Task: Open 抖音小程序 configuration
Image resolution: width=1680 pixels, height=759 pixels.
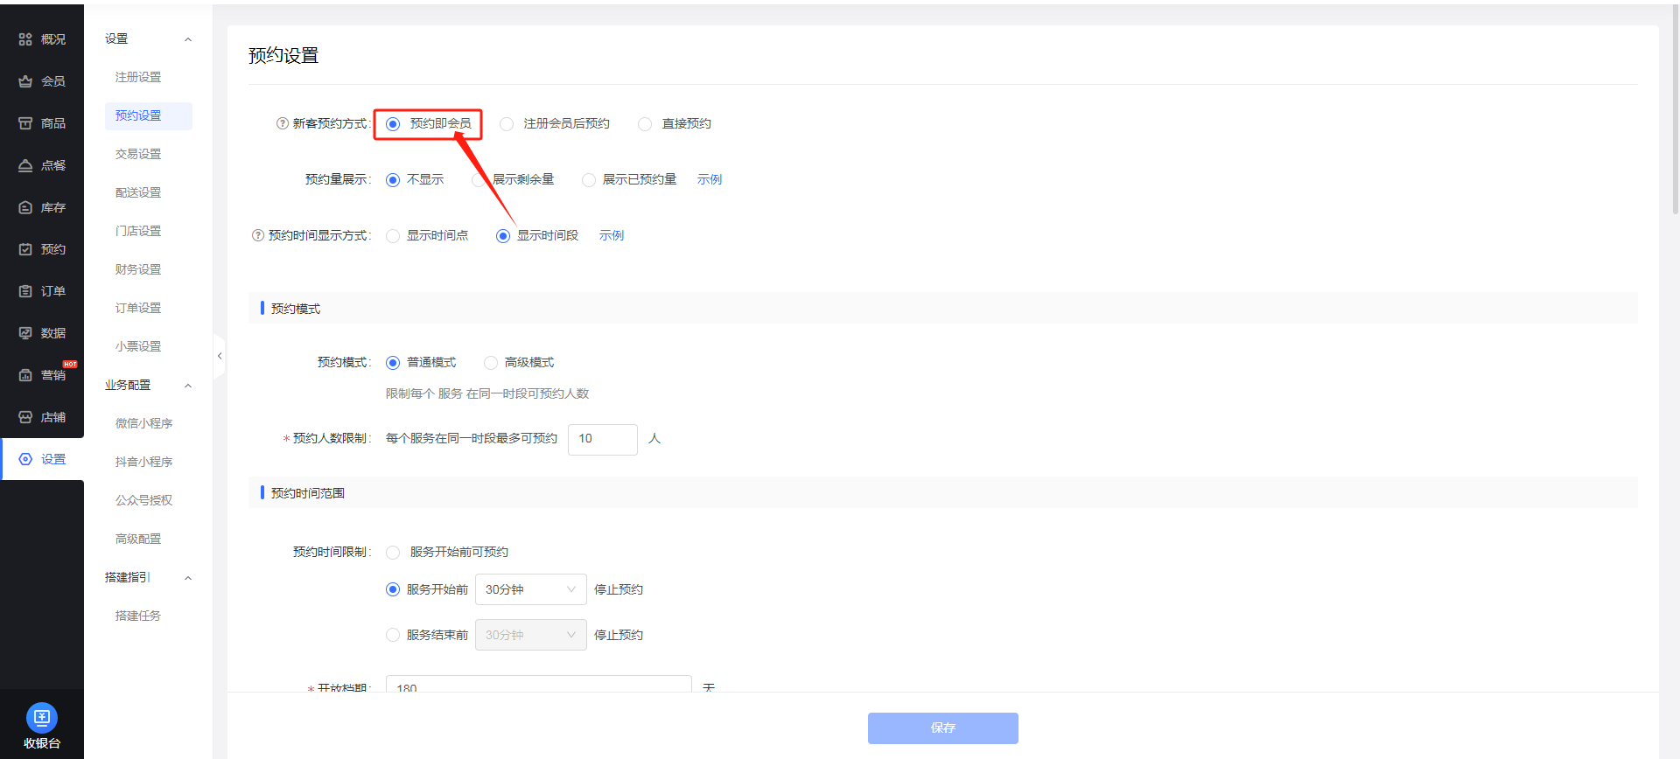Action: [144, 462]
